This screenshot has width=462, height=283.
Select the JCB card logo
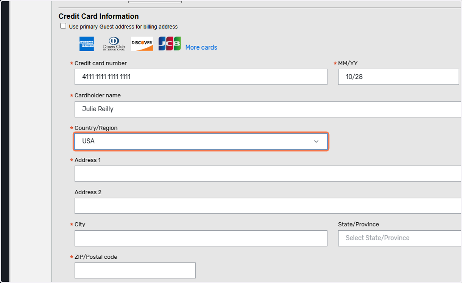169,44
